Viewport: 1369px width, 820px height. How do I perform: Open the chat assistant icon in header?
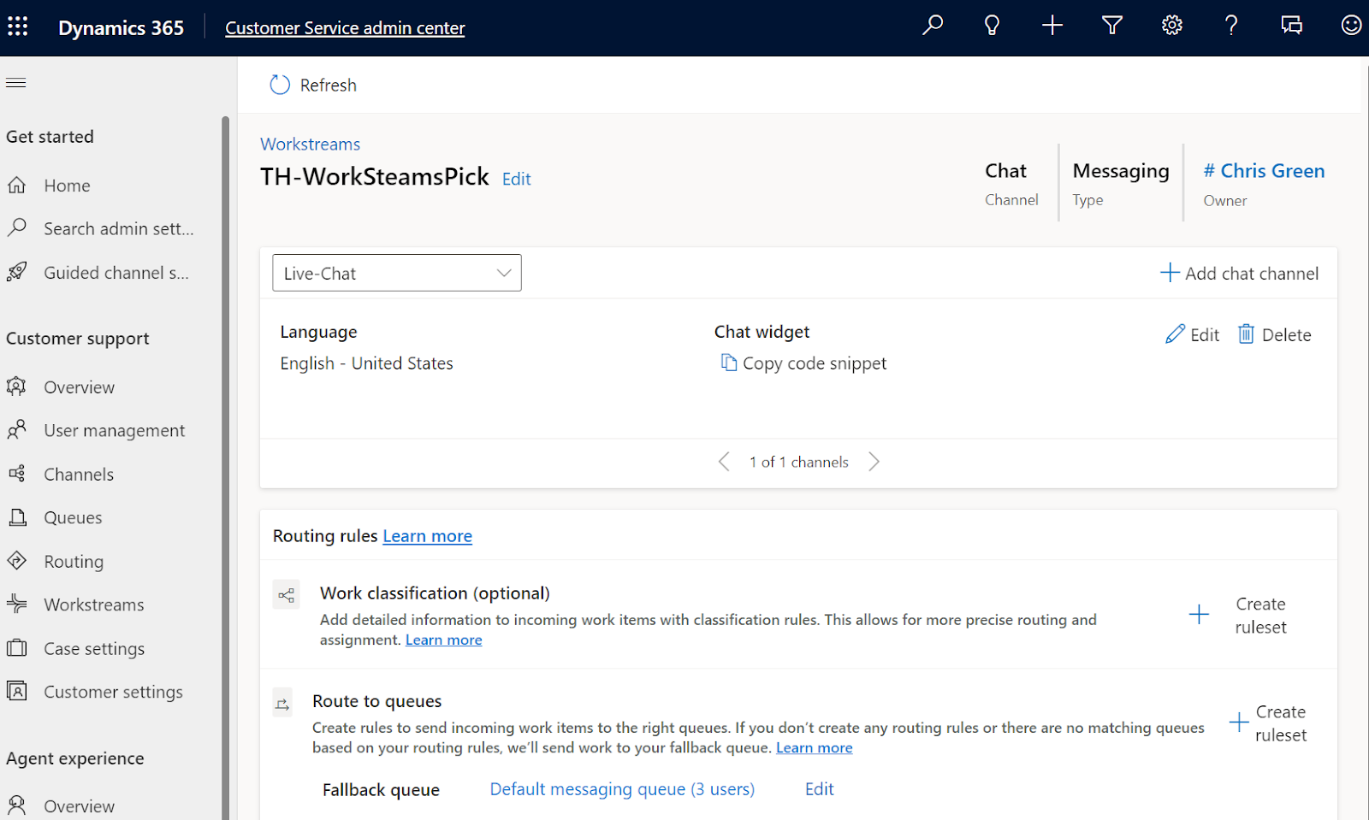click(x=1292, y=26)
